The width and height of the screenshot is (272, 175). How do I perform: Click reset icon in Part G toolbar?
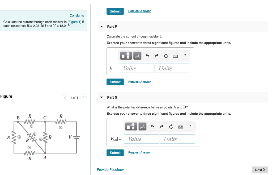pos(171,126)
